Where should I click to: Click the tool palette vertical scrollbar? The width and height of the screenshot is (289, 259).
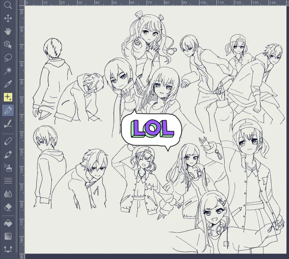click(x=17, y=127)
